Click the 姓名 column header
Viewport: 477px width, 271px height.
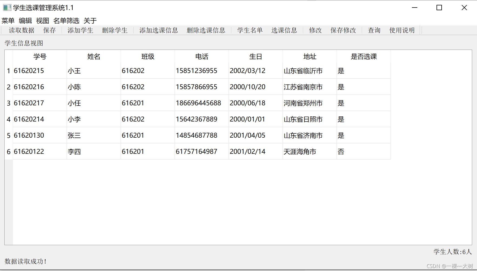pyautogui.click(x=94, y=57)
